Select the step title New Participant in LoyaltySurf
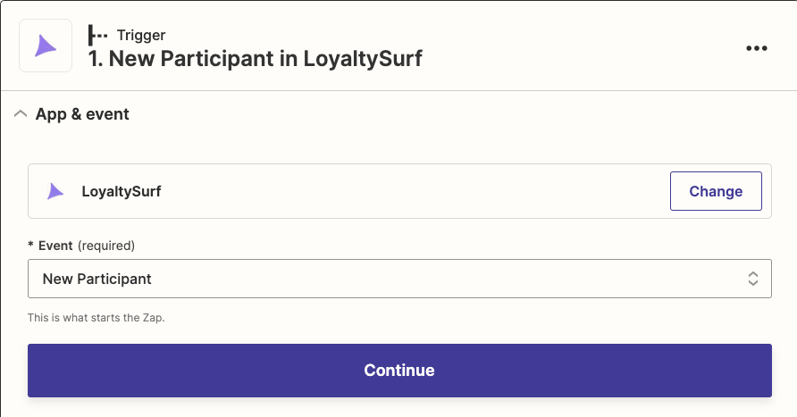The image size is (797, 417). (256, 58)
